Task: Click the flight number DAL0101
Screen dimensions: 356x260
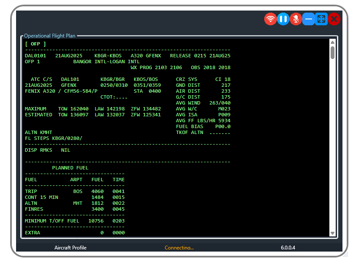Action: point(36,56)
